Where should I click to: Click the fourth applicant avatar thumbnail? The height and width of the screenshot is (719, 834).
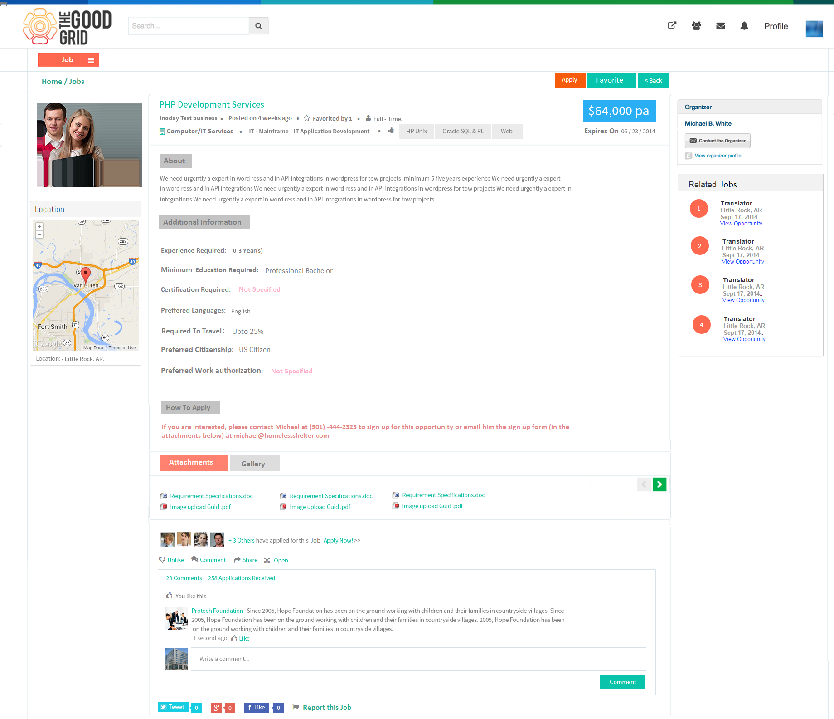pos(217,539)
